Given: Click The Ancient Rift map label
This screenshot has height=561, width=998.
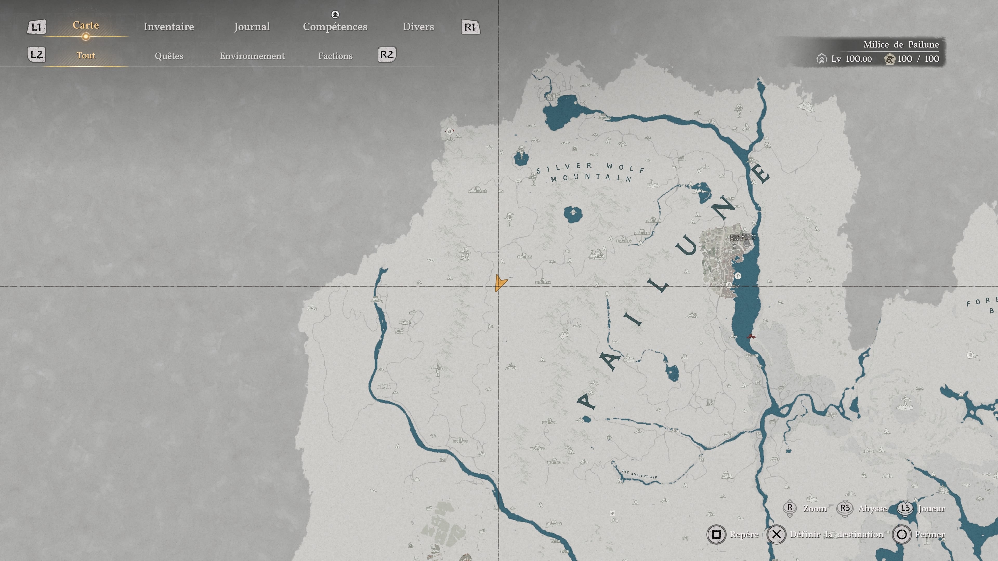Looking at the screenshot, I should point(640,474).
